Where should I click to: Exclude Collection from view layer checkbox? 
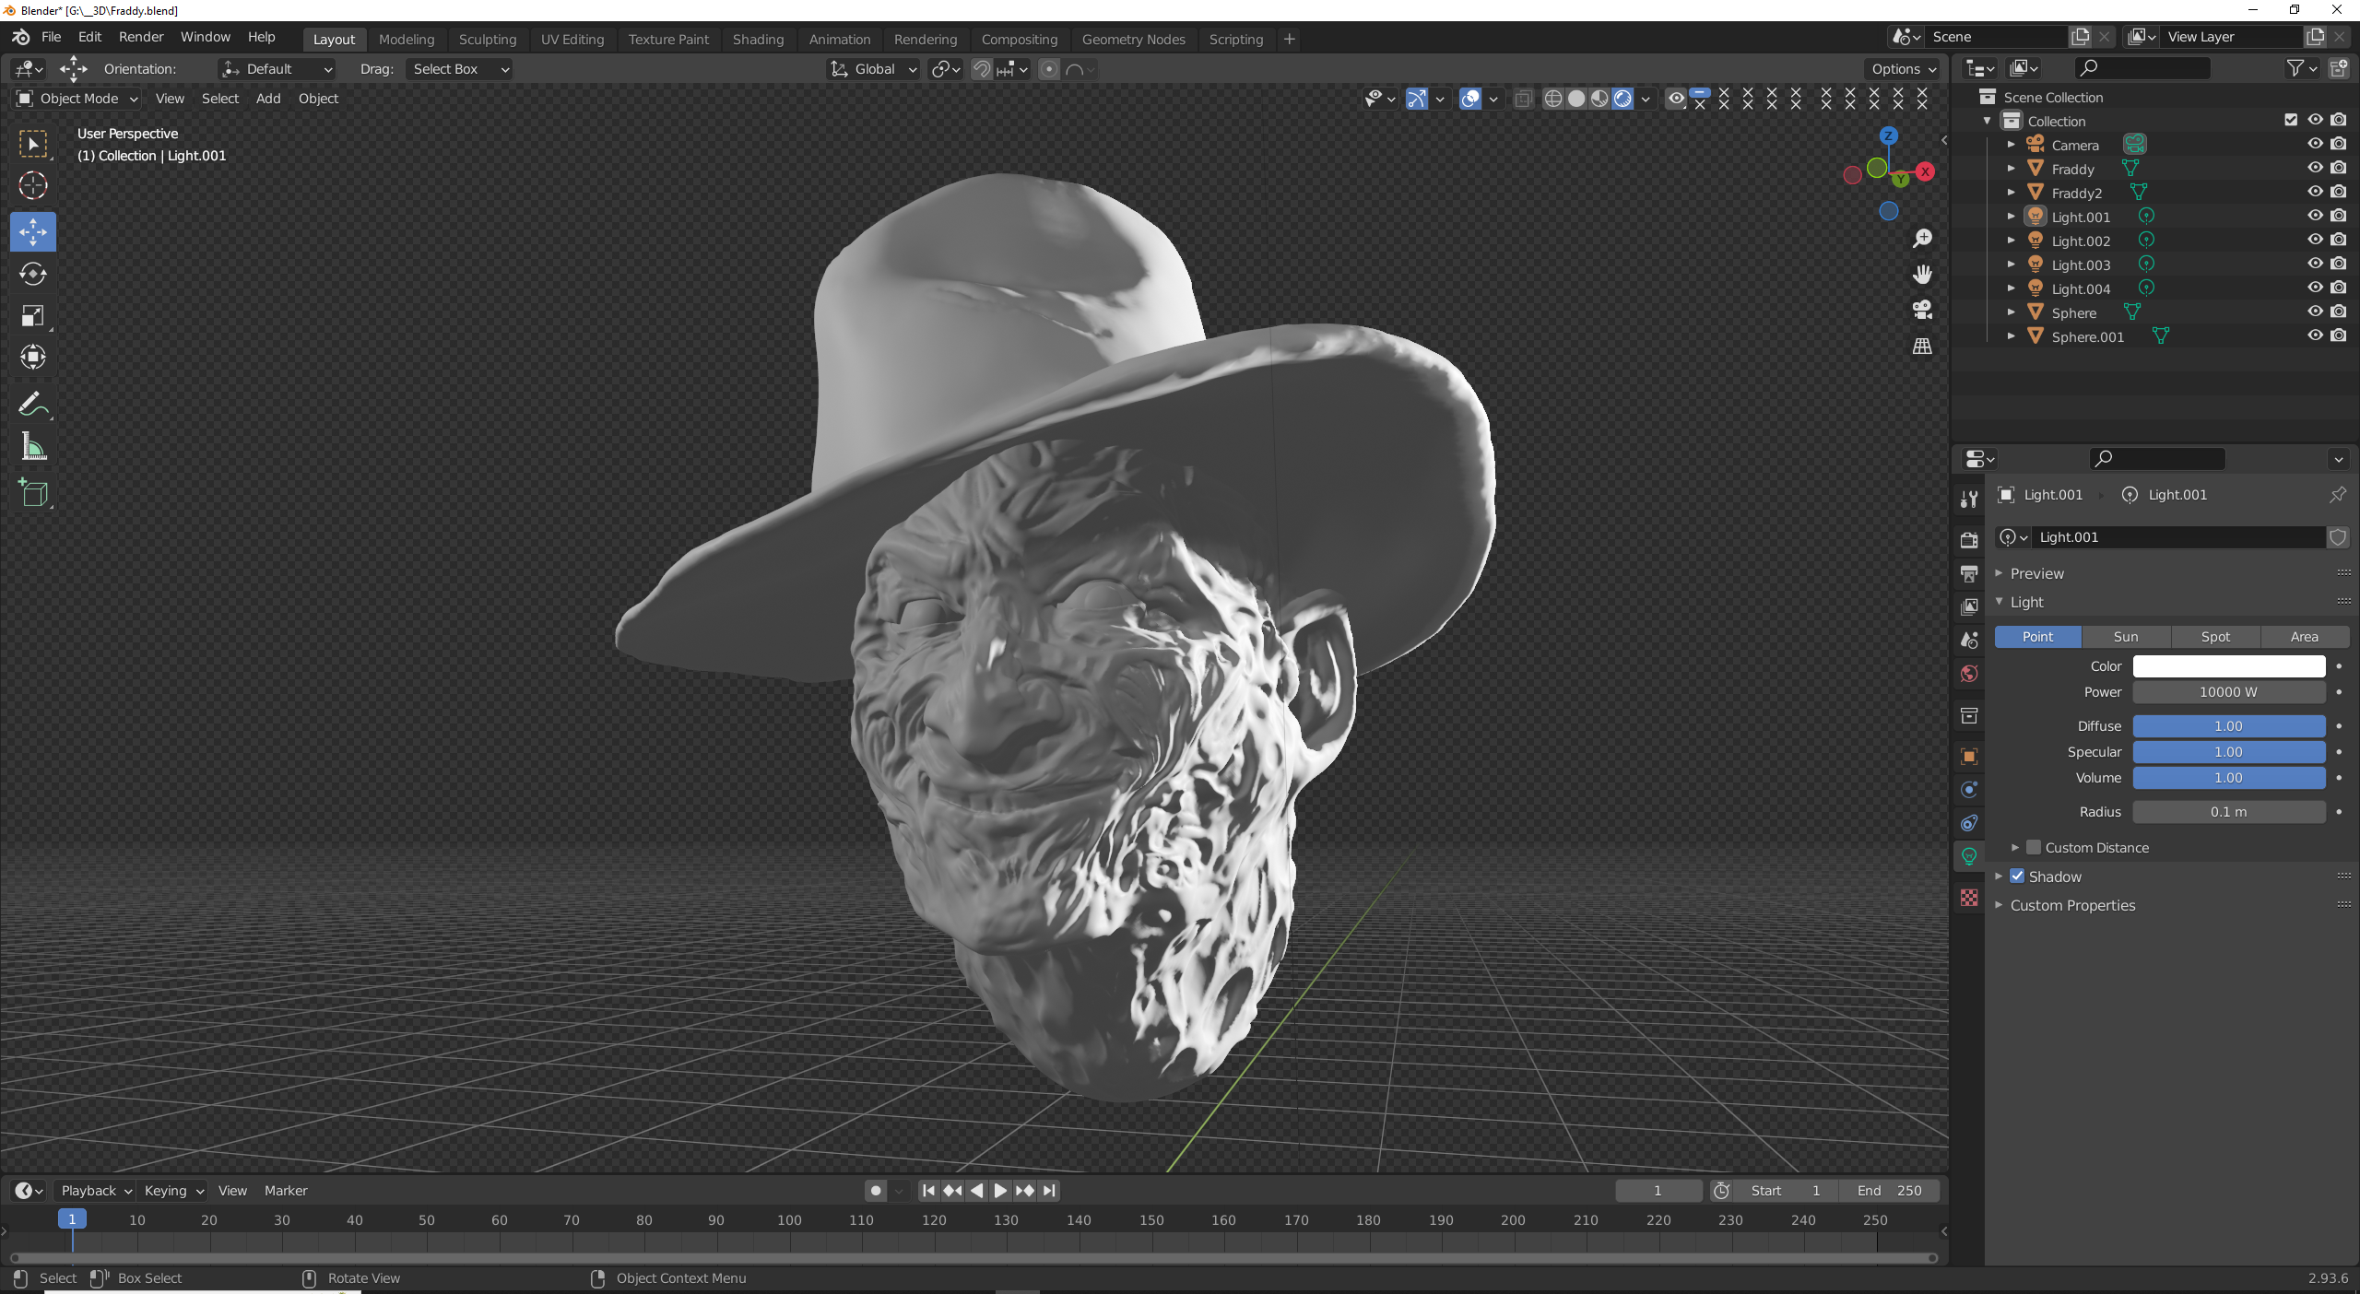click(2291, 120)
